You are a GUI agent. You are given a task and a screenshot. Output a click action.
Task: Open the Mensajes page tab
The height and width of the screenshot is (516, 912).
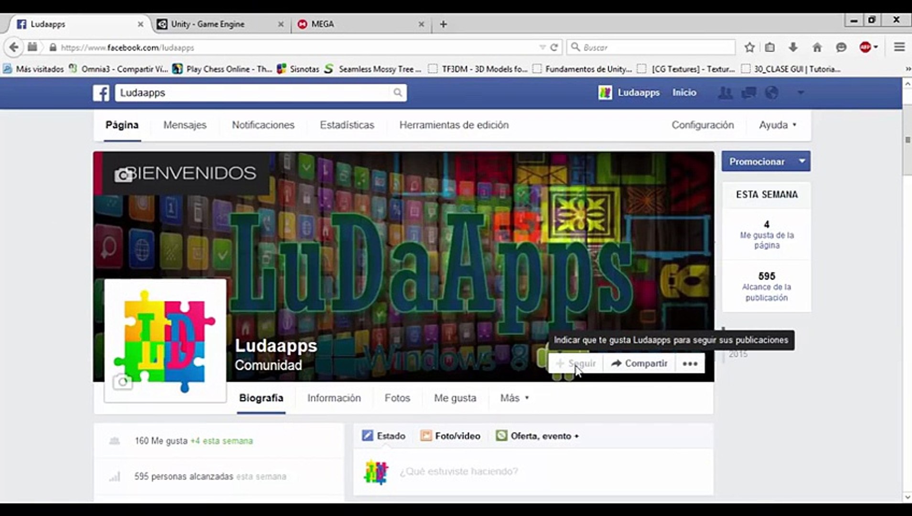tap(185, 125)
